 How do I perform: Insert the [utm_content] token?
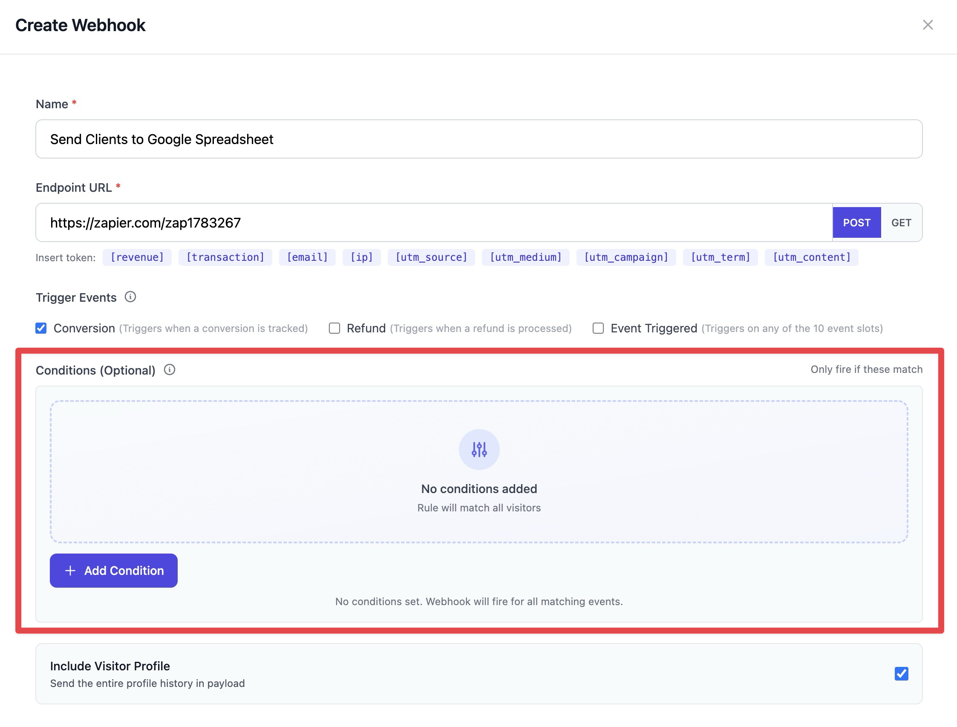tap(812, 257)
